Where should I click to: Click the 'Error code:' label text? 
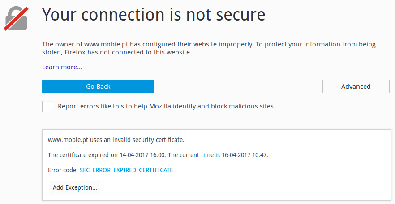tap(63, 171)
